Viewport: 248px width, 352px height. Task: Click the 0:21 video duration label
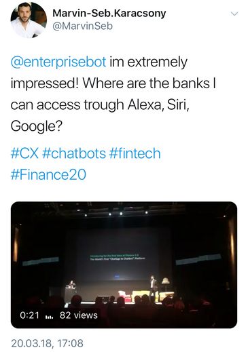point(29,315)
